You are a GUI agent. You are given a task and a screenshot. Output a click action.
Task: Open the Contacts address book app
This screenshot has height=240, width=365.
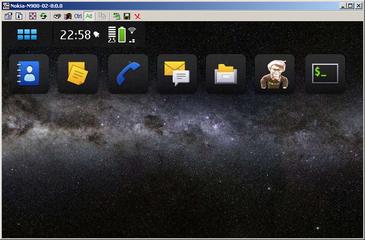(x=29, y=74)
